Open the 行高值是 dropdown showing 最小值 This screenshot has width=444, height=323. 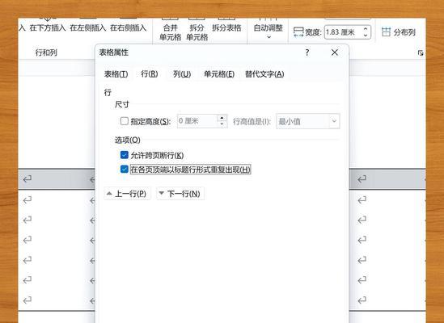308,121
